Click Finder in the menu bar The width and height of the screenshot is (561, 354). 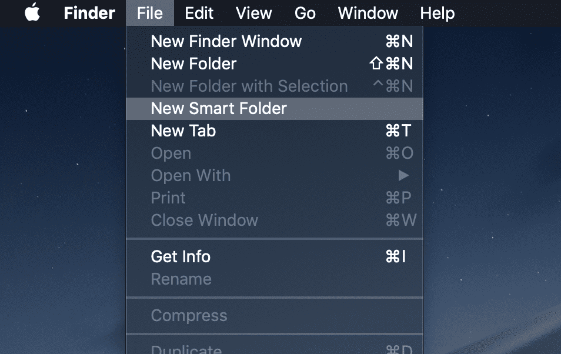click(89, 13)
